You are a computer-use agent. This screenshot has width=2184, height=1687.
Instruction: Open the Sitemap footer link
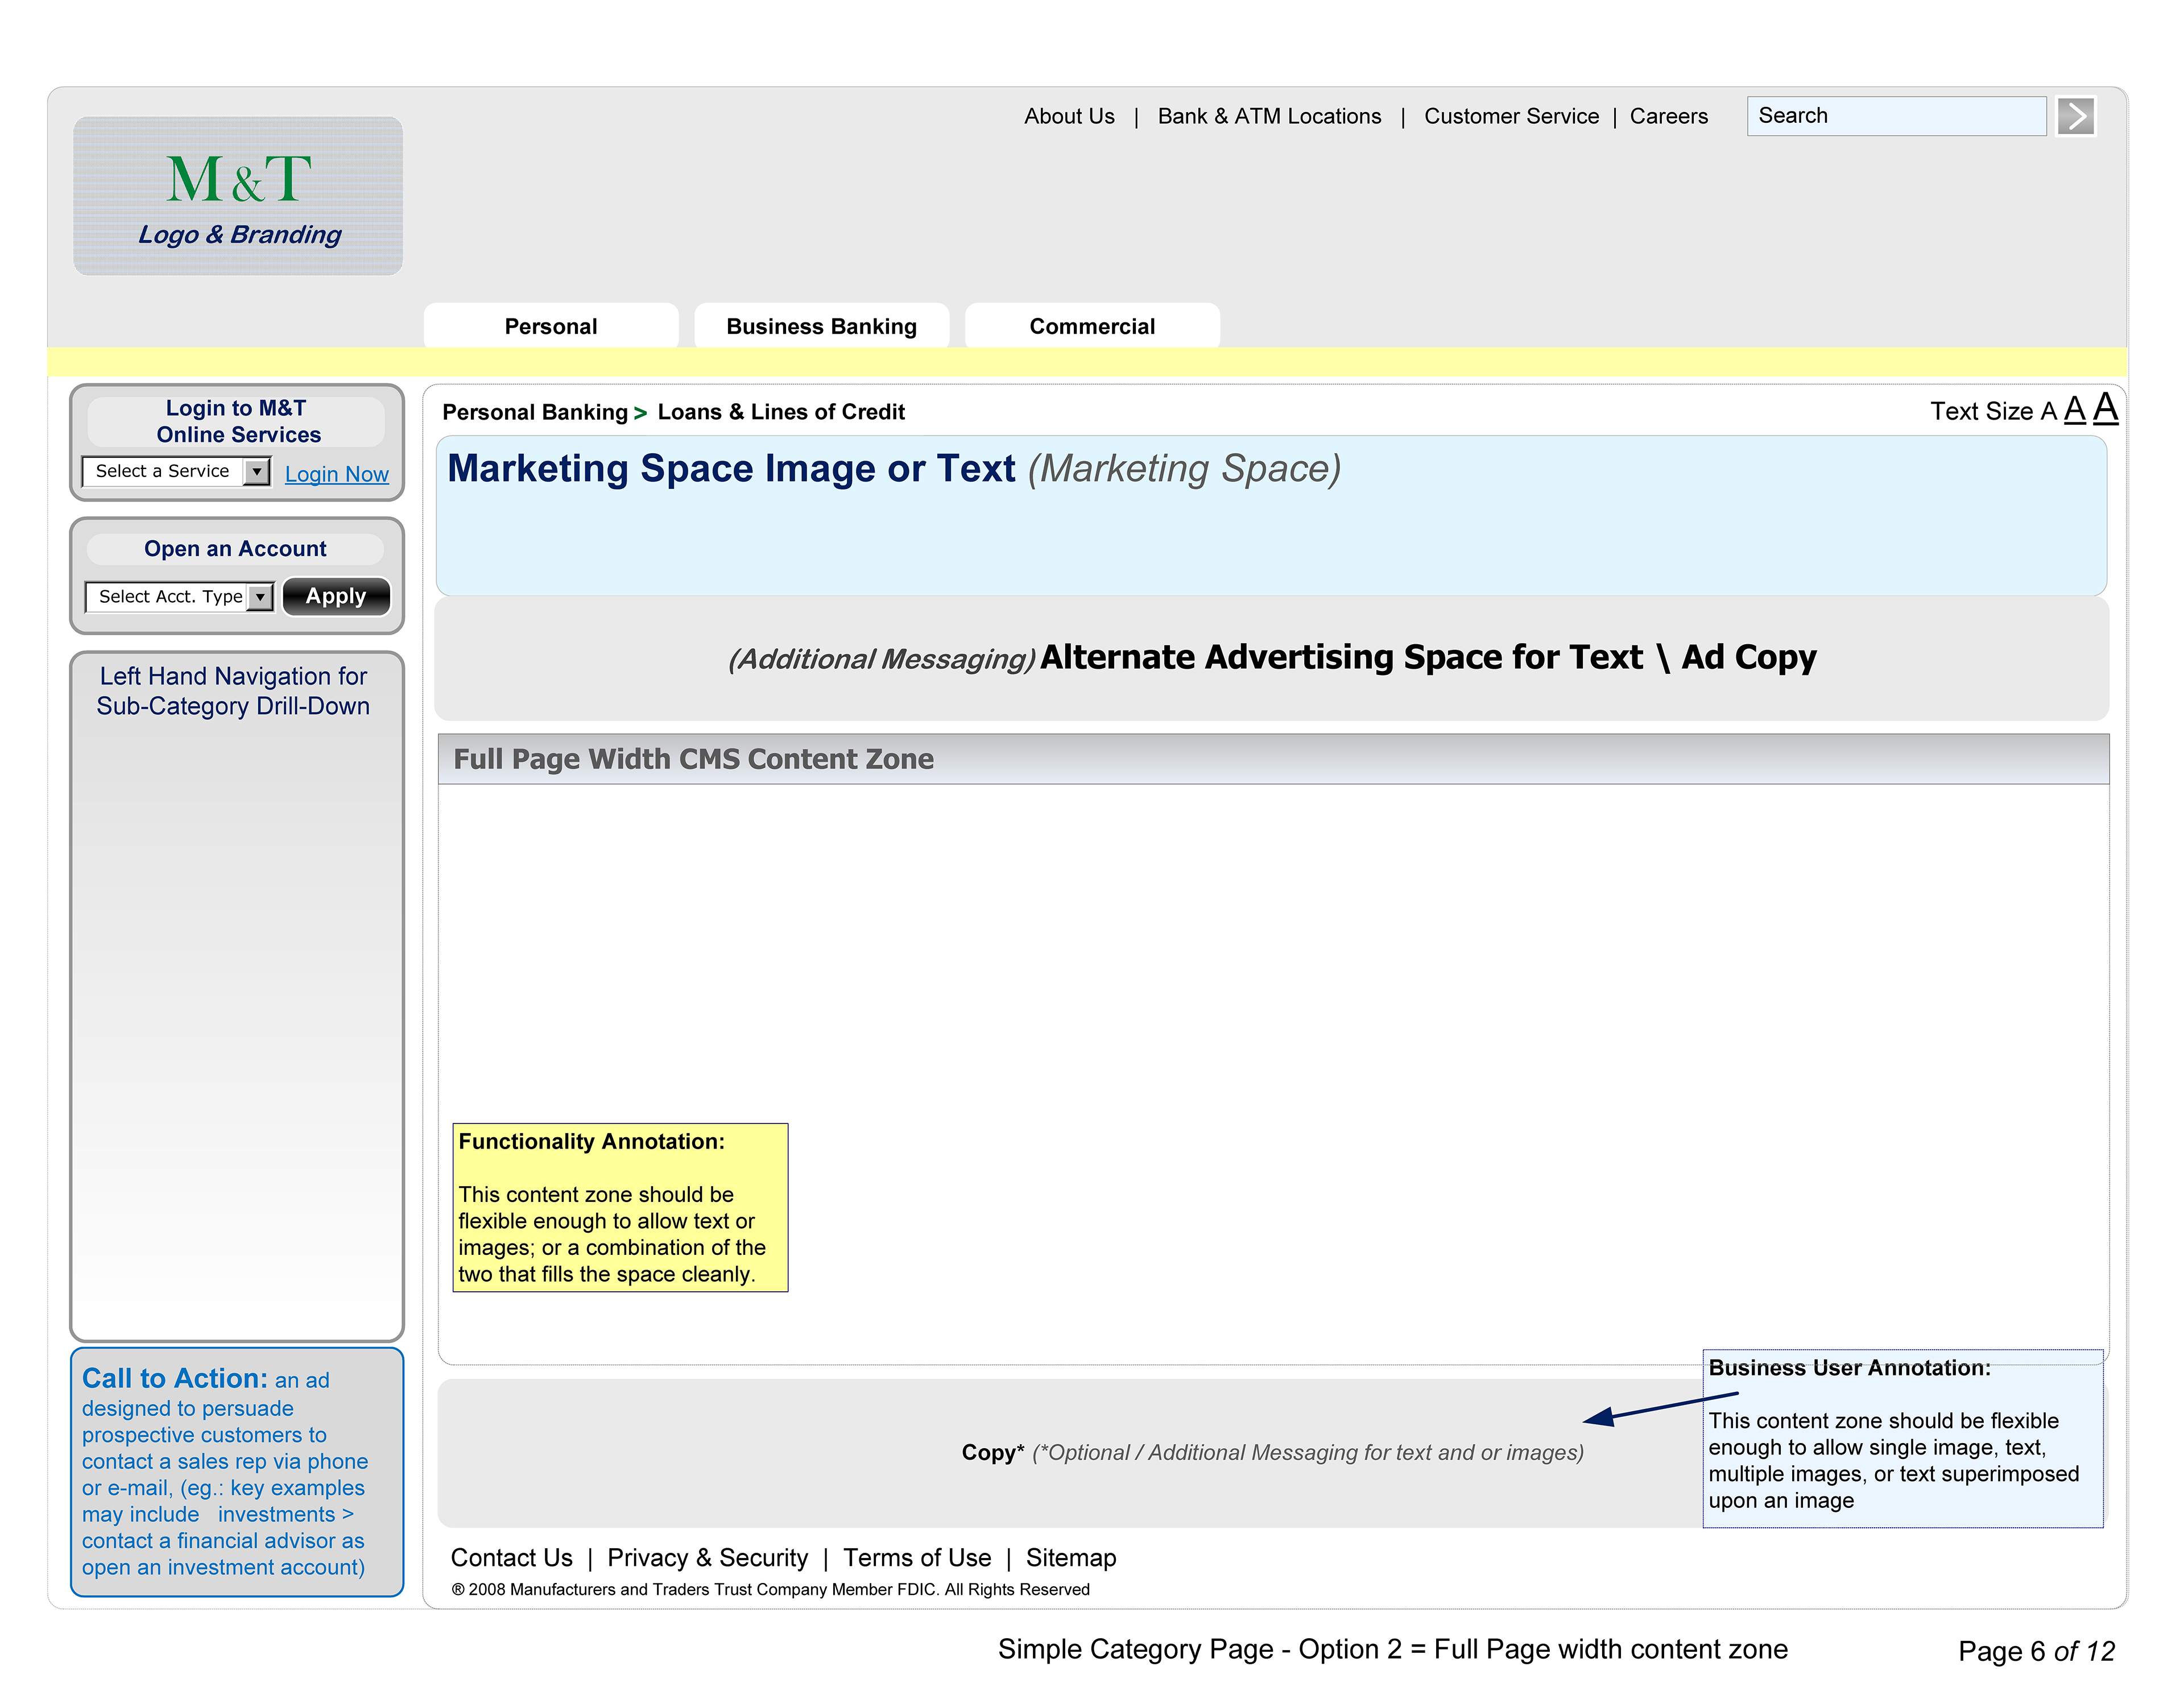pyautogui.click(x=1070, y=1557)
